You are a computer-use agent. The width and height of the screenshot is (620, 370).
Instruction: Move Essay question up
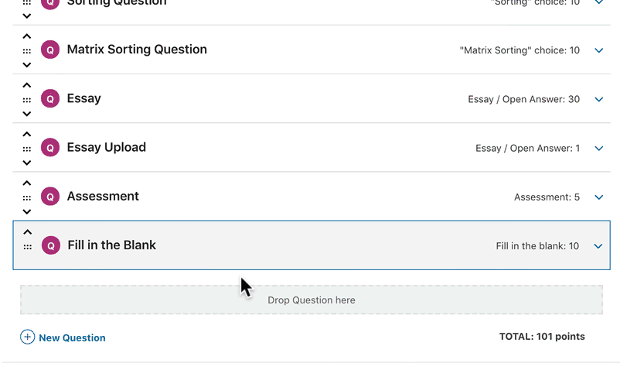tap(27, 85)
